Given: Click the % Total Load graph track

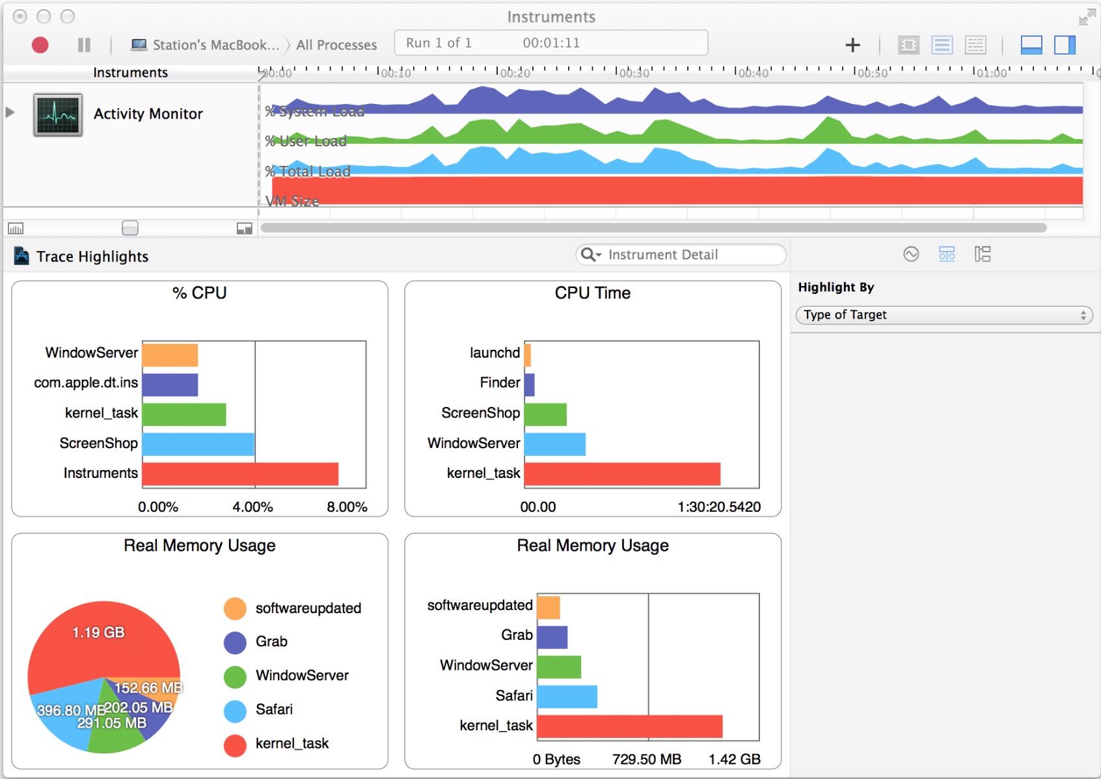Looking at the screenshot, I should pyautogui.click(x=670, y=160).
